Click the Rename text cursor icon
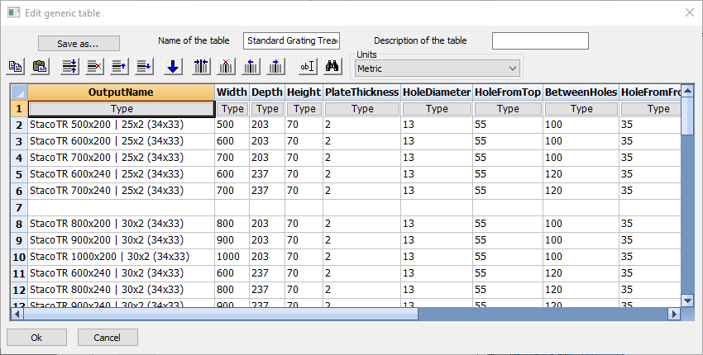This screenshot has width=703, height=355. click(307, 67)
